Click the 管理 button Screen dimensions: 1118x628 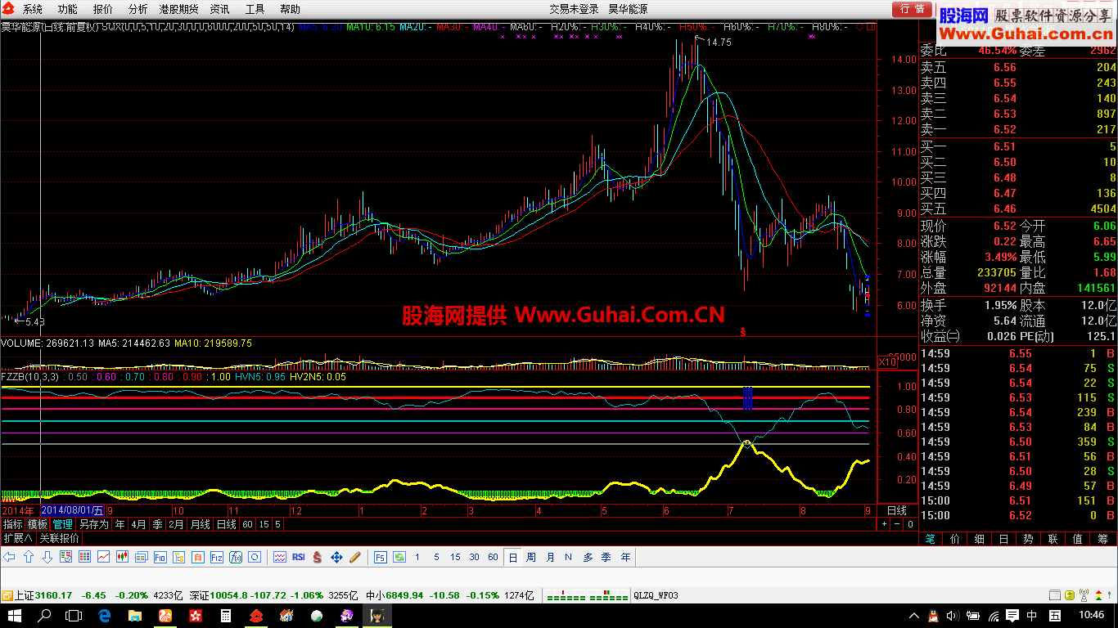click(63, 524)
